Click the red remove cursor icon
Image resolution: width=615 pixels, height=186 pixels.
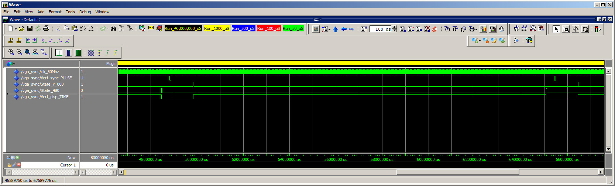pos(19,165)
